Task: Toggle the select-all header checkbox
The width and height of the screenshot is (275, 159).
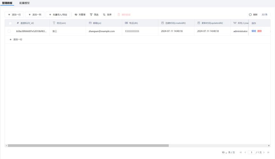Action: 10,23
